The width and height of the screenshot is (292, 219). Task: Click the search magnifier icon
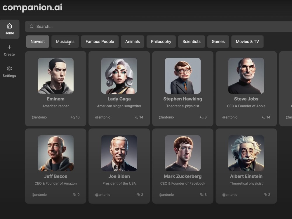32,27
